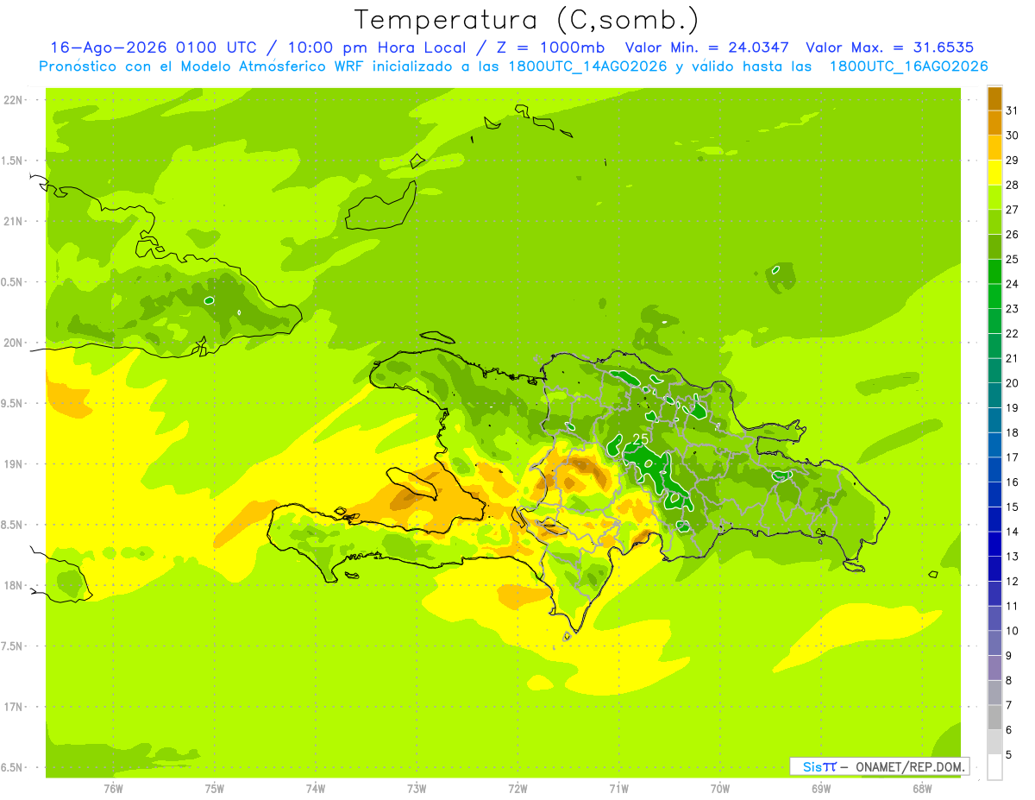The image size is (1035, 800).
Task: Click the '21N' latitude label
Action: [x=13, y=221]
